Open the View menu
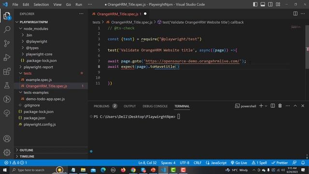The width and height of the screenshot is (309, 174). [57, 4]
